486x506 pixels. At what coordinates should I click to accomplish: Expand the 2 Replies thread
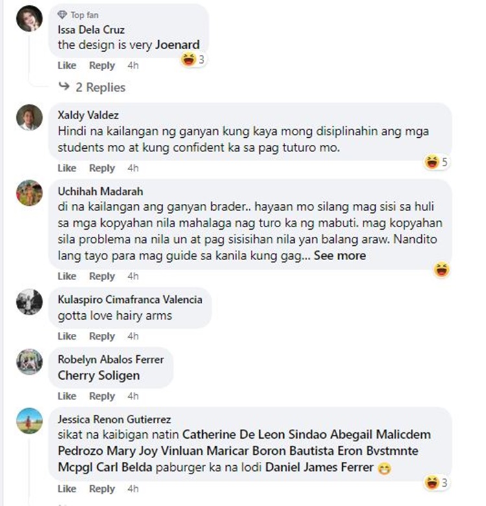92,87
